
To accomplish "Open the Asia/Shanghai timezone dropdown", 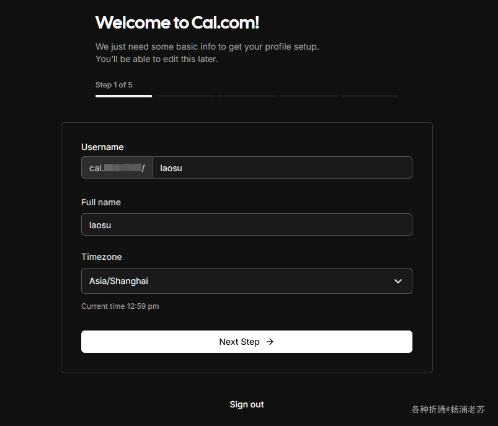I will pyautogui.click(x=247, y=281).
